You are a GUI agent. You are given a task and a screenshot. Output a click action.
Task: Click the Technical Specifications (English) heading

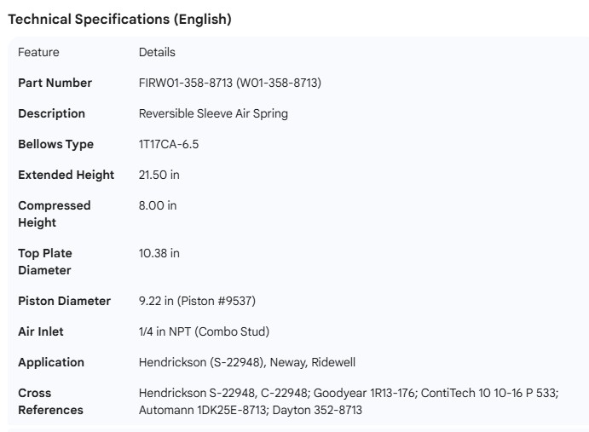[x=119, y=19]
